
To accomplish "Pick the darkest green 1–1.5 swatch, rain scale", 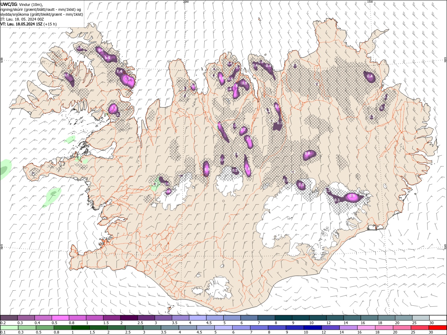I will 80,328.
